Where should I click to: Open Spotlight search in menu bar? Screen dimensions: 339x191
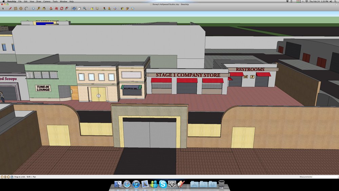coord(335,1)
